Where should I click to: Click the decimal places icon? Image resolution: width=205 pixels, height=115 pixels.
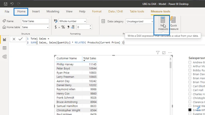click(x=73, y=27)
